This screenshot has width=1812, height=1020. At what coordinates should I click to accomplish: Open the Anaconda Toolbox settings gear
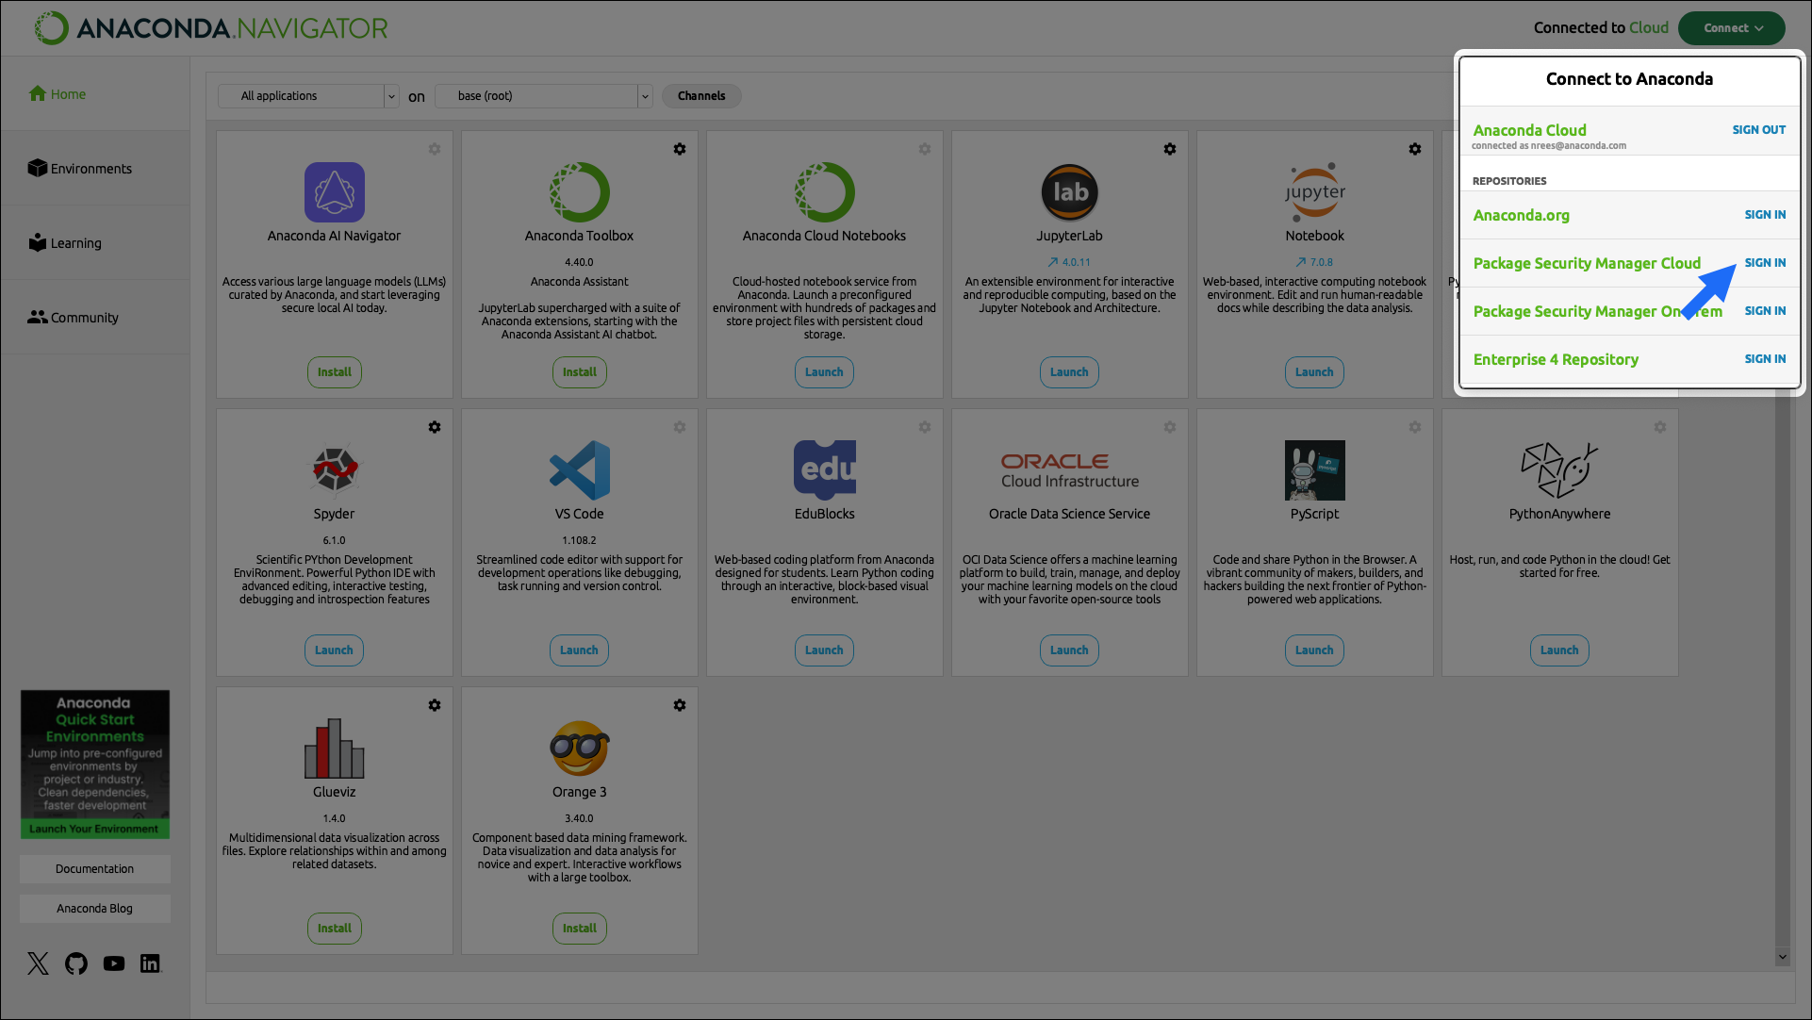pos(680,148)
